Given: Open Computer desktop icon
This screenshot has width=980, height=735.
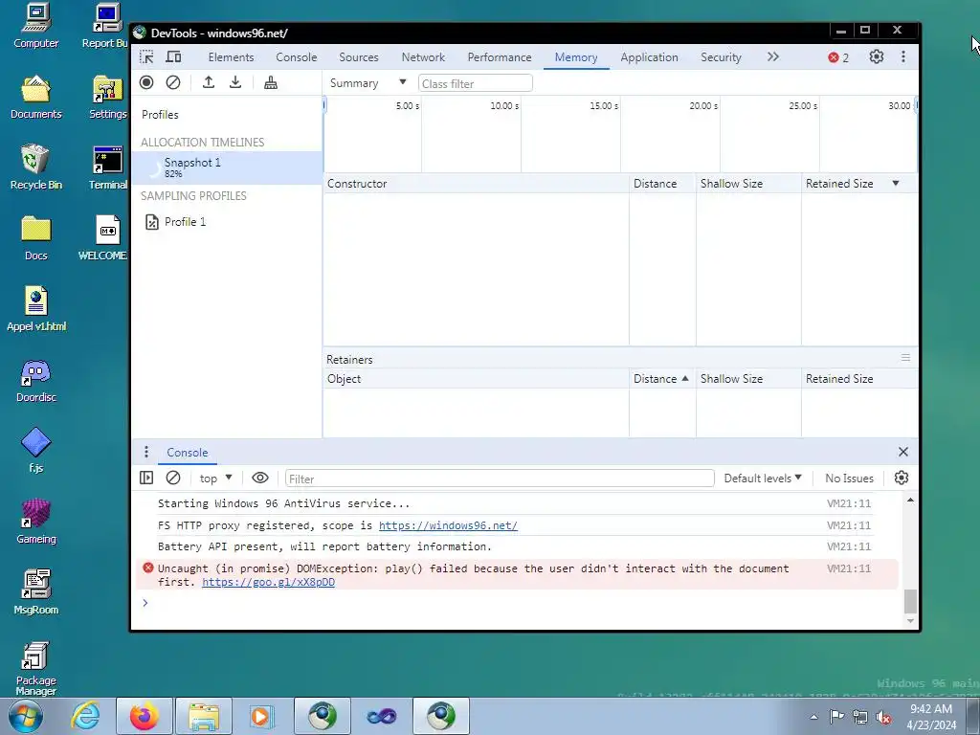Looking at the screenshot, I should (36, 26).
